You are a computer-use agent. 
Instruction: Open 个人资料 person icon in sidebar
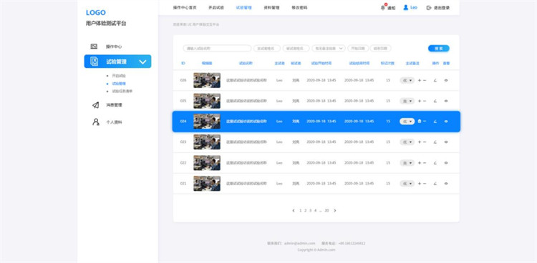point(95,122)
